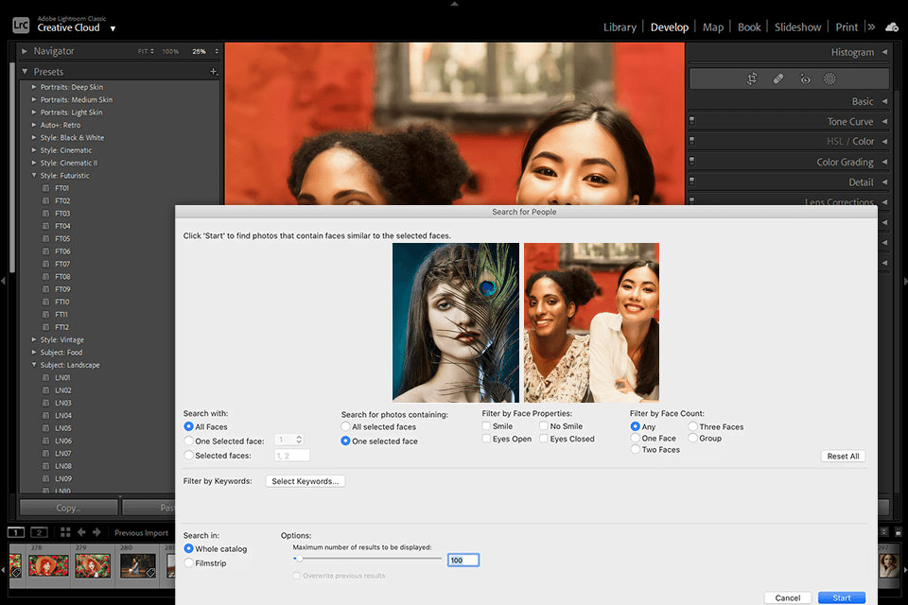Open the Book module
This screenshot has height=605, width=908.
pos(749,27)
